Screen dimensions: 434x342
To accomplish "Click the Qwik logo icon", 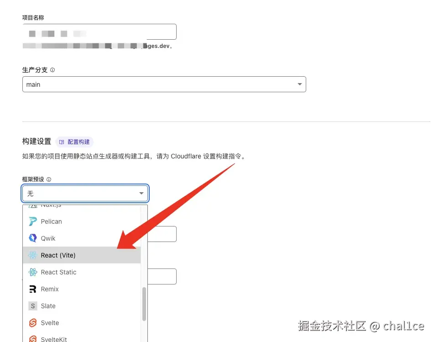I will click(32, 238).
